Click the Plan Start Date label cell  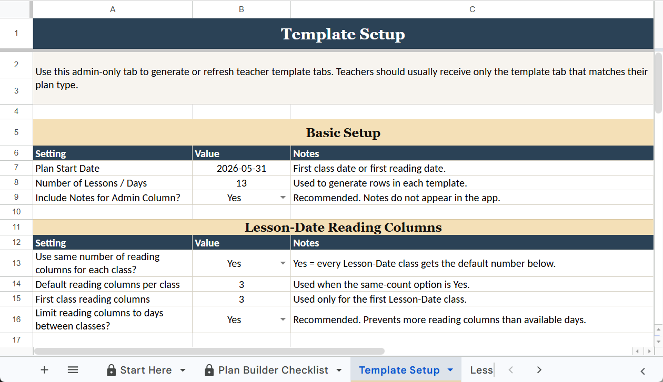(113, 169)
